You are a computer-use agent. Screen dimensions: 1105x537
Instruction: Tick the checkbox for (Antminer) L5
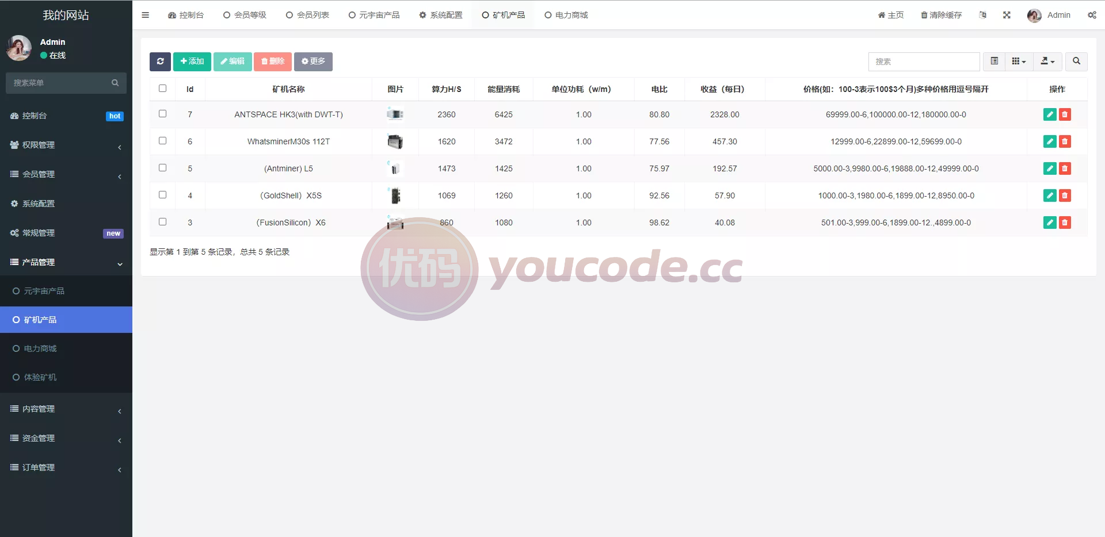[x=162, y=168]
